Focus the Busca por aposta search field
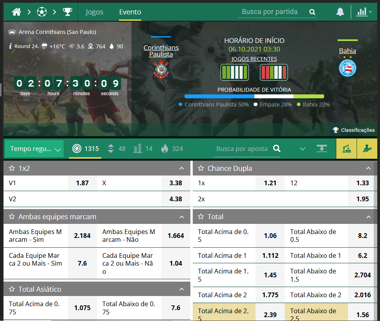Viewport: 380px width, 321px height. tap(242, 149)
